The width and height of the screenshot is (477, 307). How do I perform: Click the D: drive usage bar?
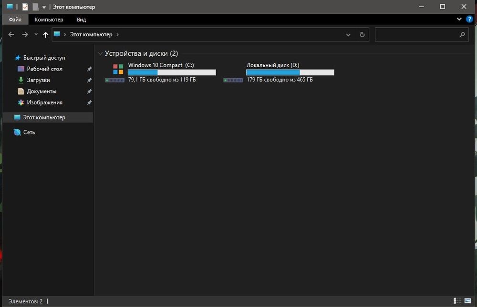[290, 72]
